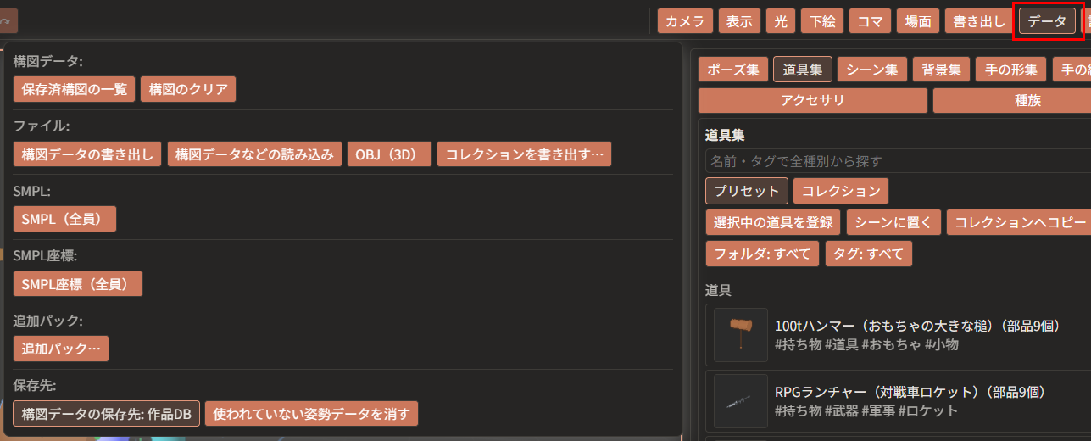Show 保存済構図の一覧 list
The image size is (1091, 441).
point(75,89)
